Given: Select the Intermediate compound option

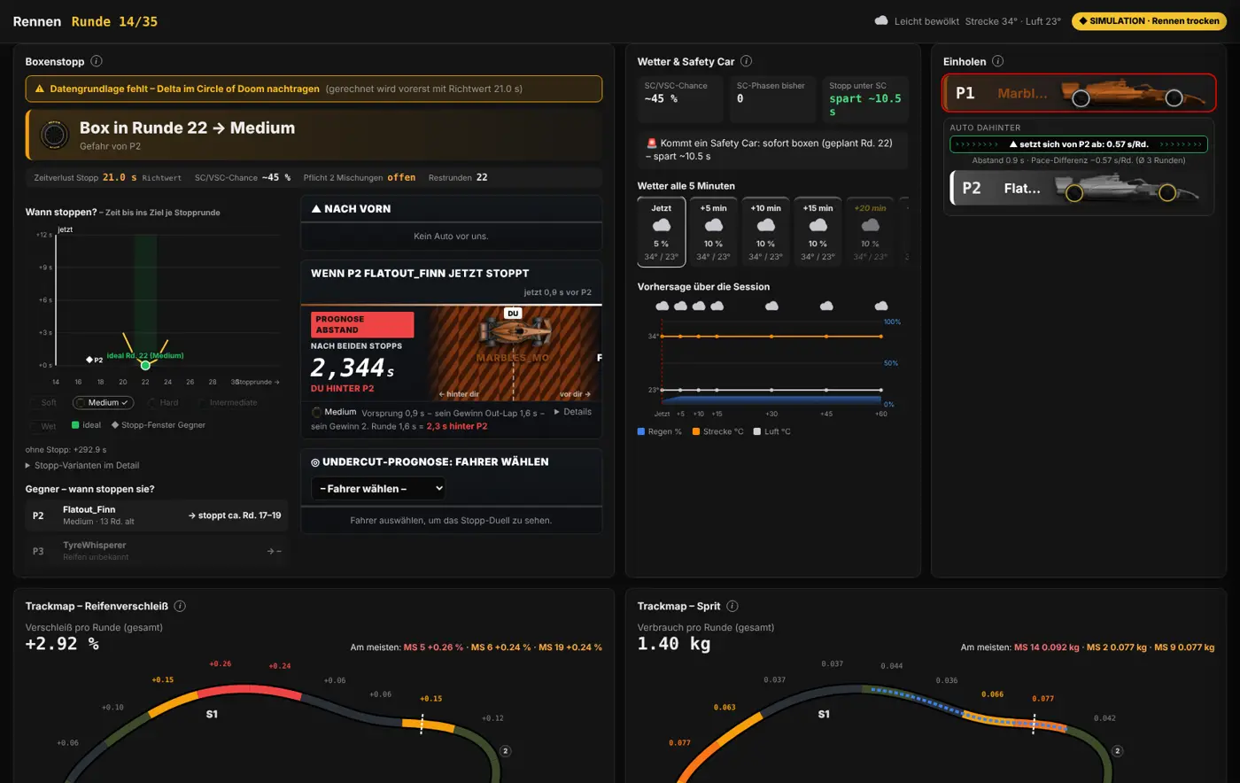Looking at the screenshot, I should pos(229,402).
